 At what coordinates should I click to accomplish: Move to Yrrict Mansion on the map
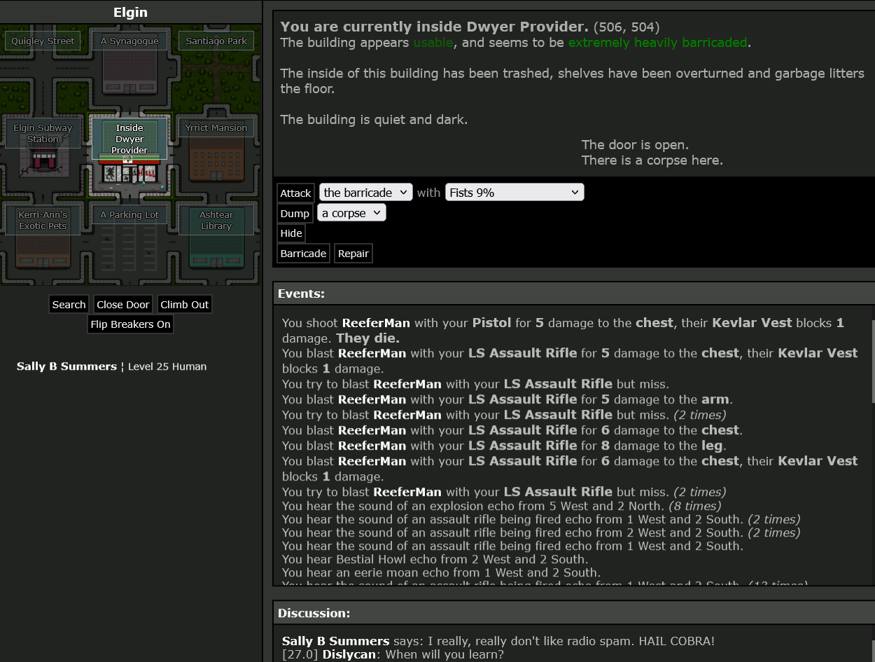point(217,127)
